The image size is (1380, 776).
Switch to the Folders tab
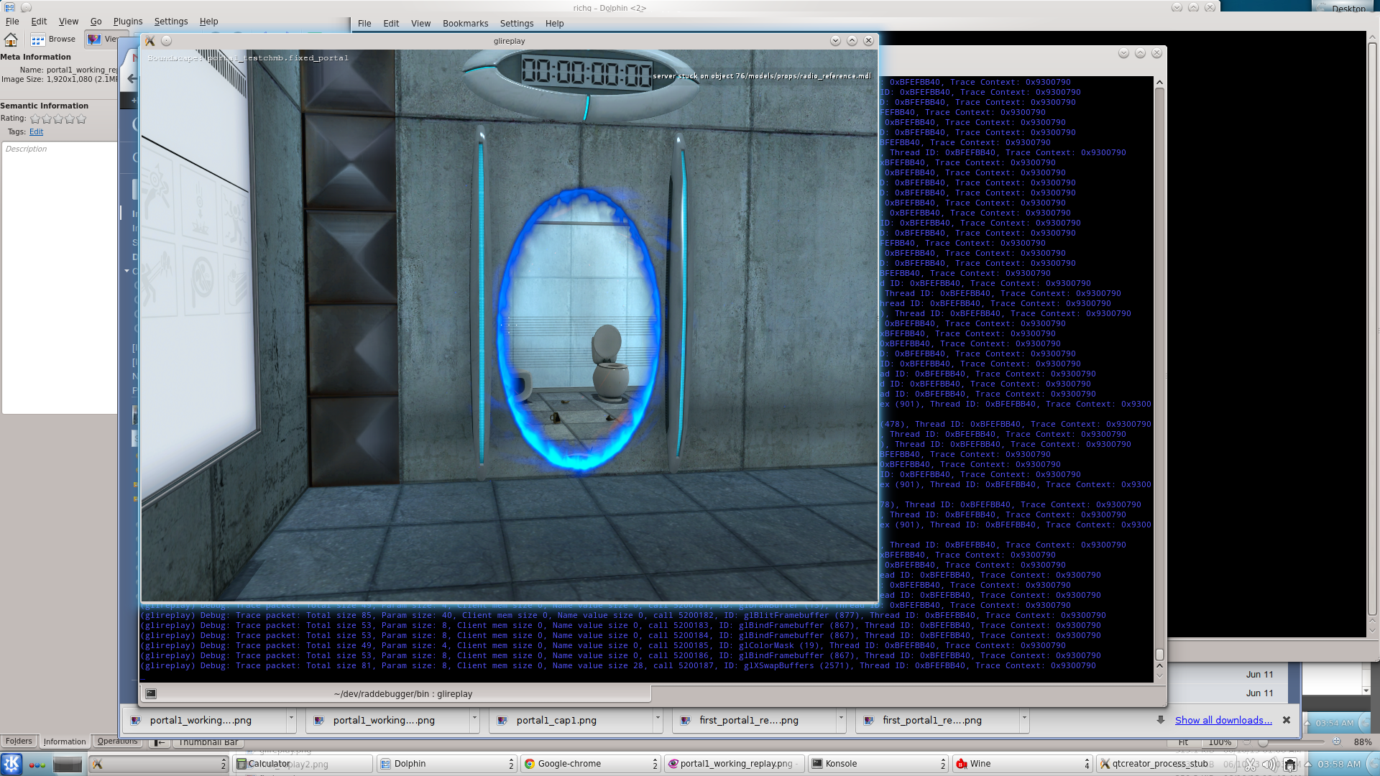click(x=19, y=741)
